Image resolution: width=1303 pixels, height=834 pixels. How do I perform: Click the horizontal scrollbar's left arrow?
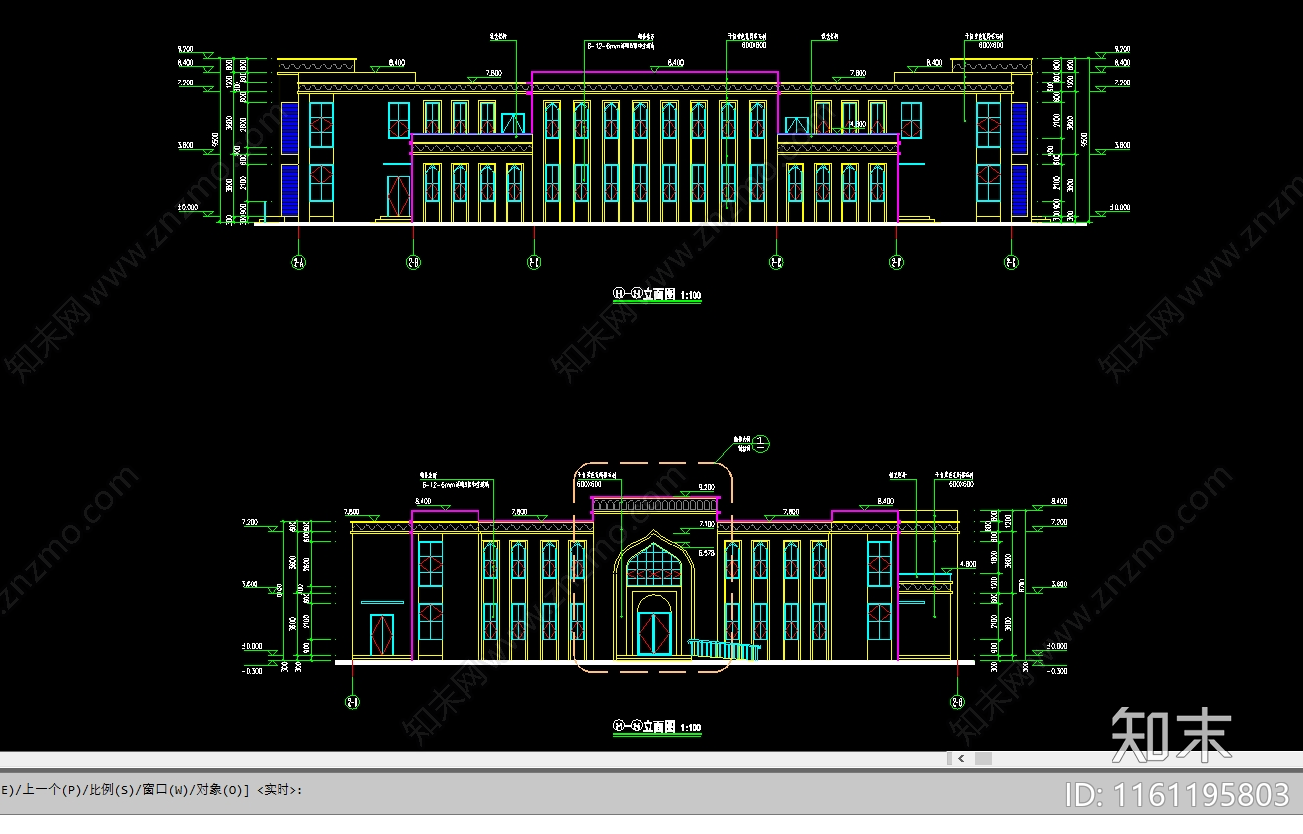(961, 758)
